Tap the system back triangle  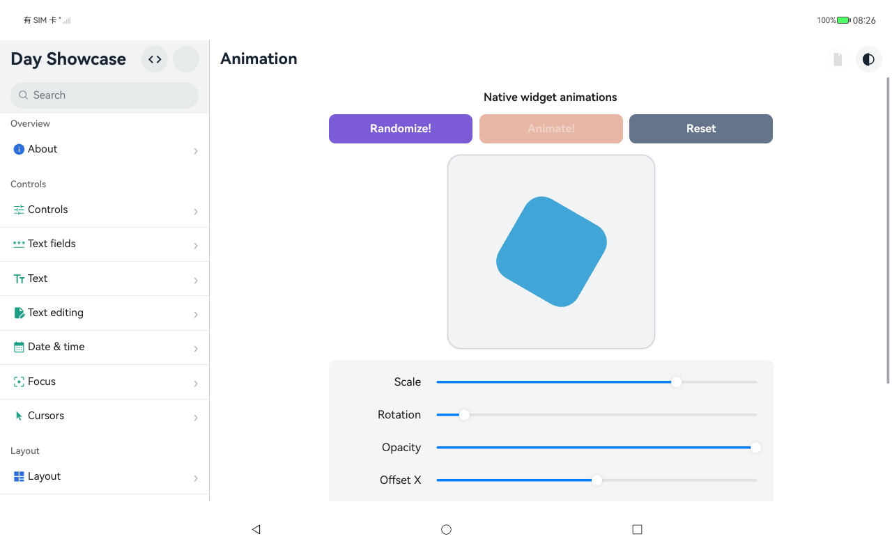coord(256,529)
